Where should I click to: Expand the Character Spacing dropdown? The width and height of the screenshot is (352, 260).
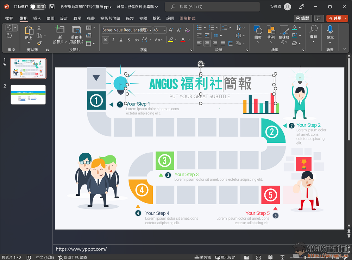coord(150,40)
